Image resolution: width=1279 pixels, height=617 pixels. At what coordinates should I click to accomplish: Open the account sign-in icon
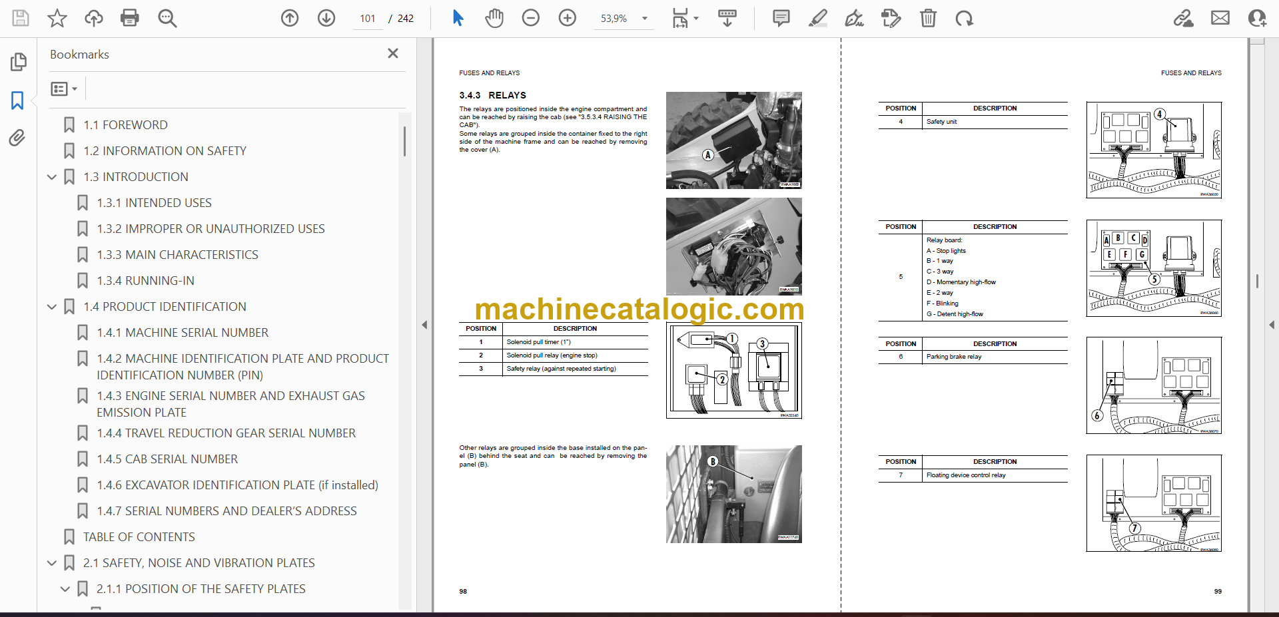pos(1257,18)
